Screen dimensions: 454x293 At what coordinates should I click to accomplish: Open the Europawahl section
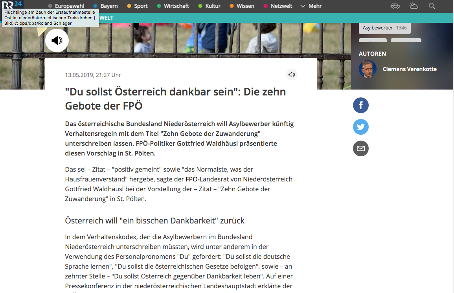point(68,6)
